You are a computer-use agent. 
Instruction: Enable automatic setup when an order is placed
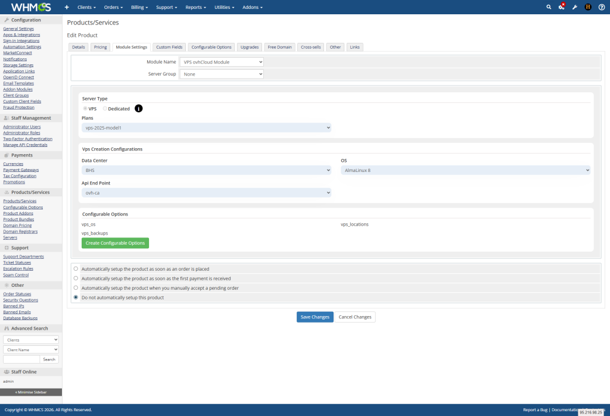click(76, 268)
